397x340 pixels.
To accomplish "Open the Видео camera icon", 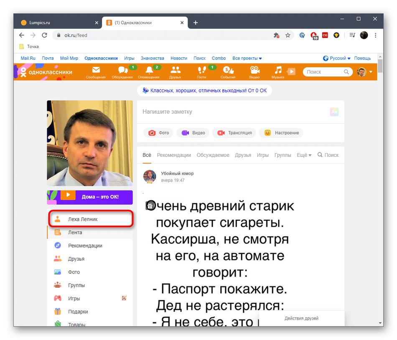I will click(255, 72).
